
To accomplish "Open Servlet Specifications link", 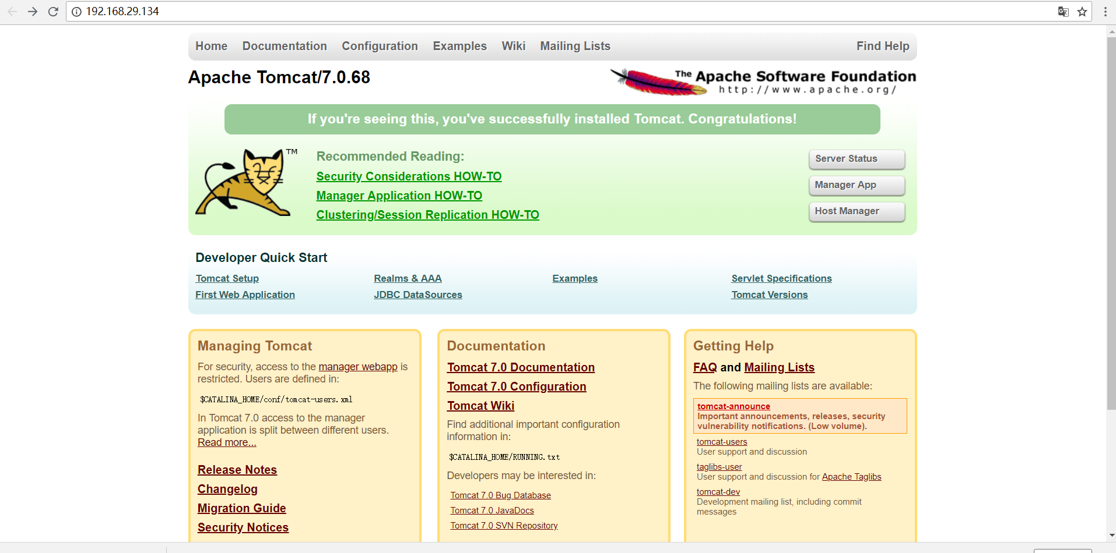I will (781, 278).
